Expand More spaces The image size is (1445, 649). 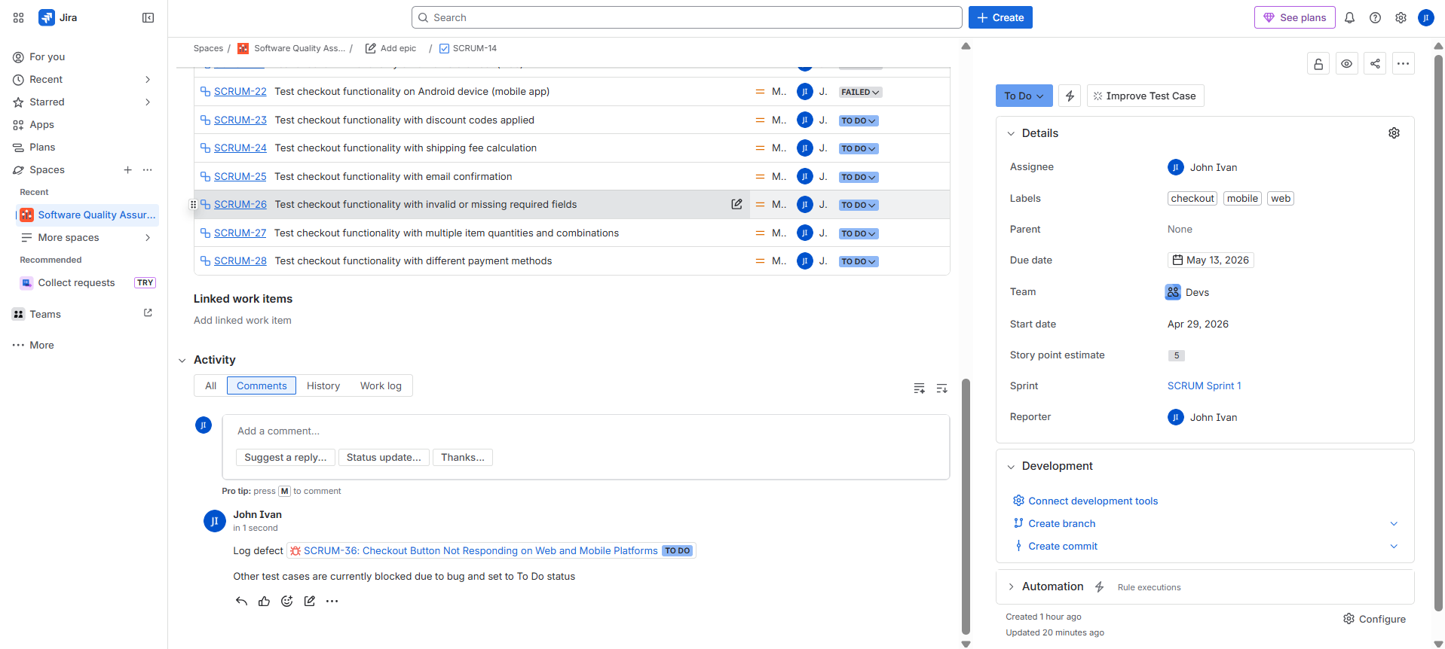coord(148,238)
